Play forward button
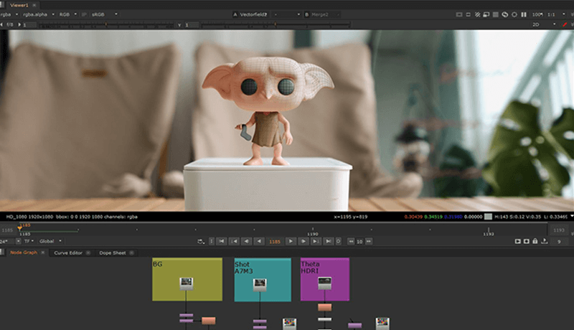The width and height of the screenshot is (574, 330). point(291,242)
